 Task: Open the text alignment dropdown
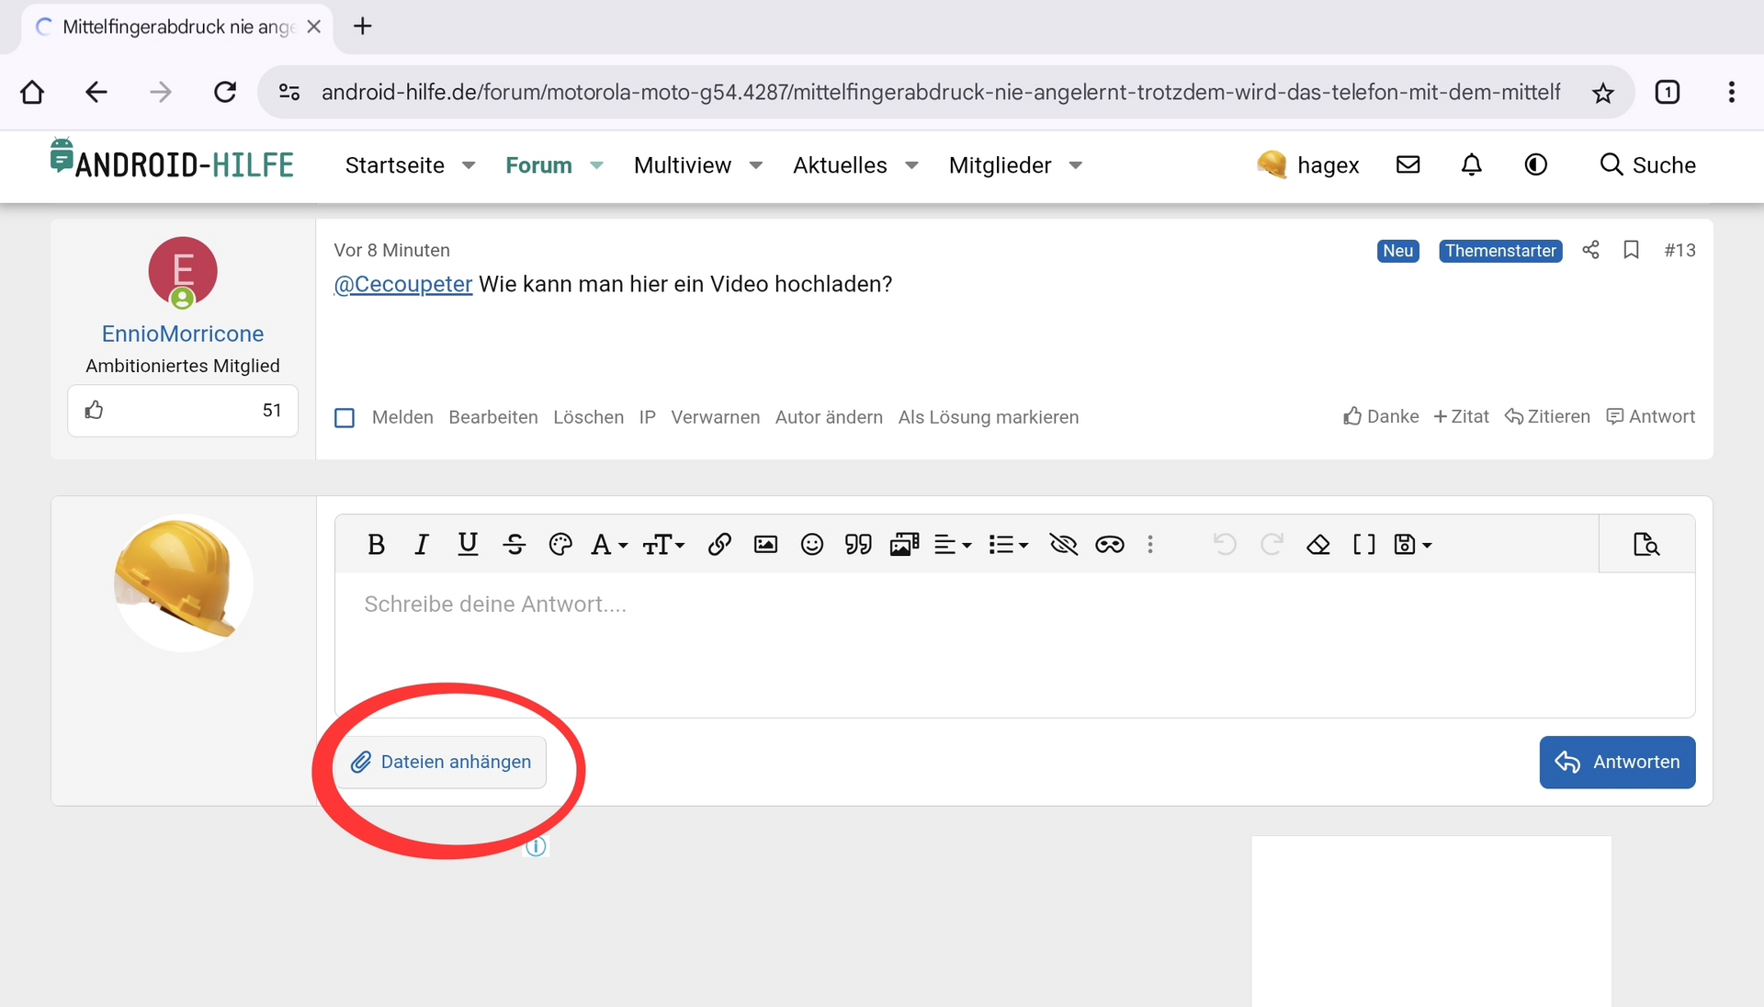953,545
